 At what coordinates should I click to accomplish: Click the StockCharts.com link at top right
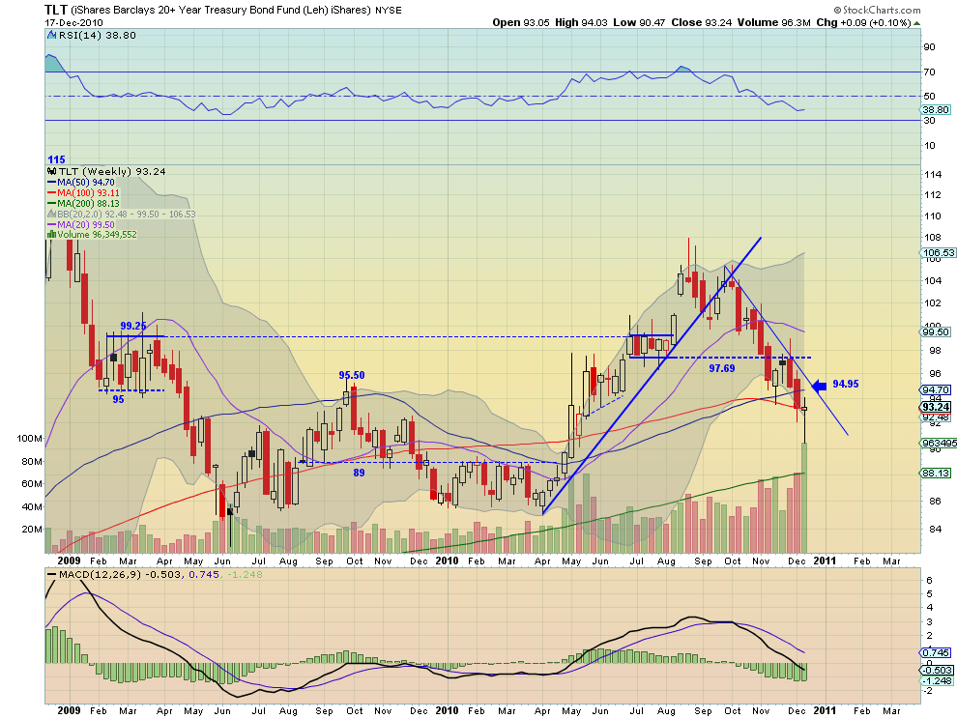point(877,10)
